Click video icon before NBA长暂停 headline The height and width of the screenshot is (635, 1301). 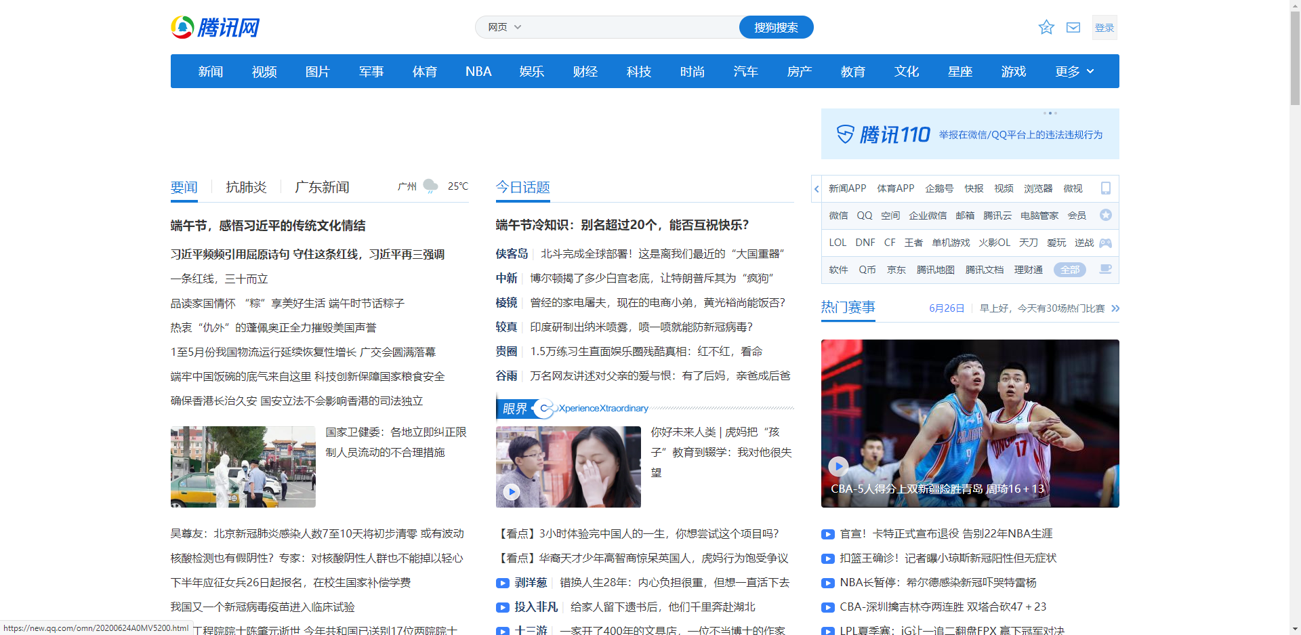[827, 583]
